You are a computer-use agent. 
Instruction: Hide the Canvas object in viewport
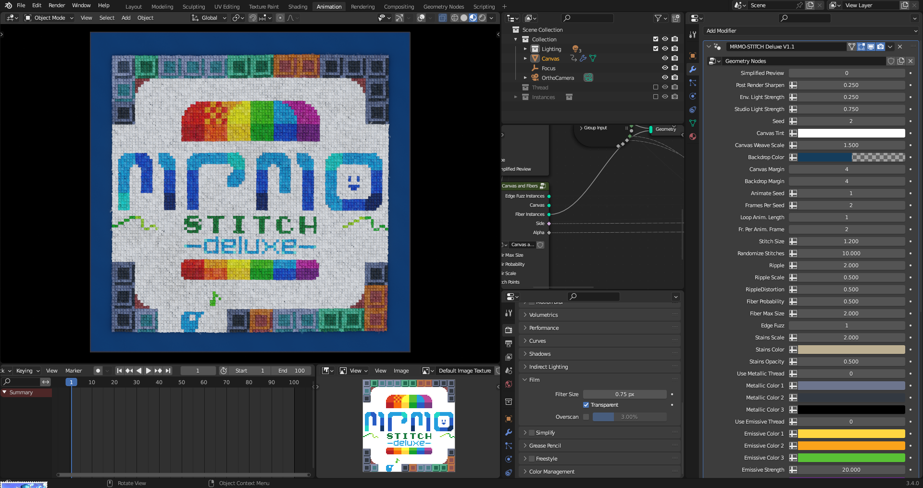(665, 59)
